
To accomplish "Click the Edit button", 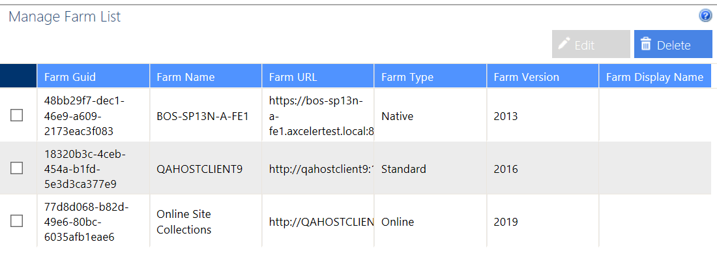I will (591, 44).
